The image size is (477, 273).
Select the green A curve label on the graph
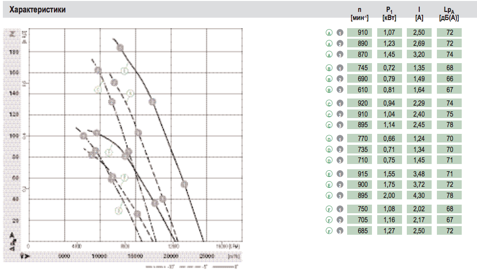coord(130,94)
